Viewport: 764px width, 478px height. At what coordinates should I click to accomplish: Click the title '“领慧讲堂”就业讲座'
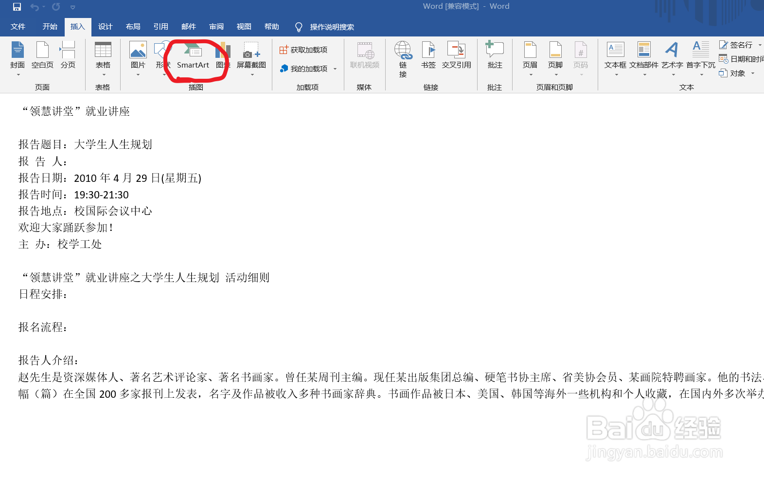(x=75, y=111)
